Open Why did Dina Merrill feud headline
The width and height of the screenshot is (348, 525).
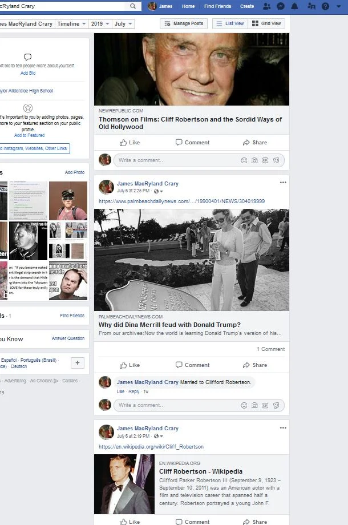tap(169, 325)
